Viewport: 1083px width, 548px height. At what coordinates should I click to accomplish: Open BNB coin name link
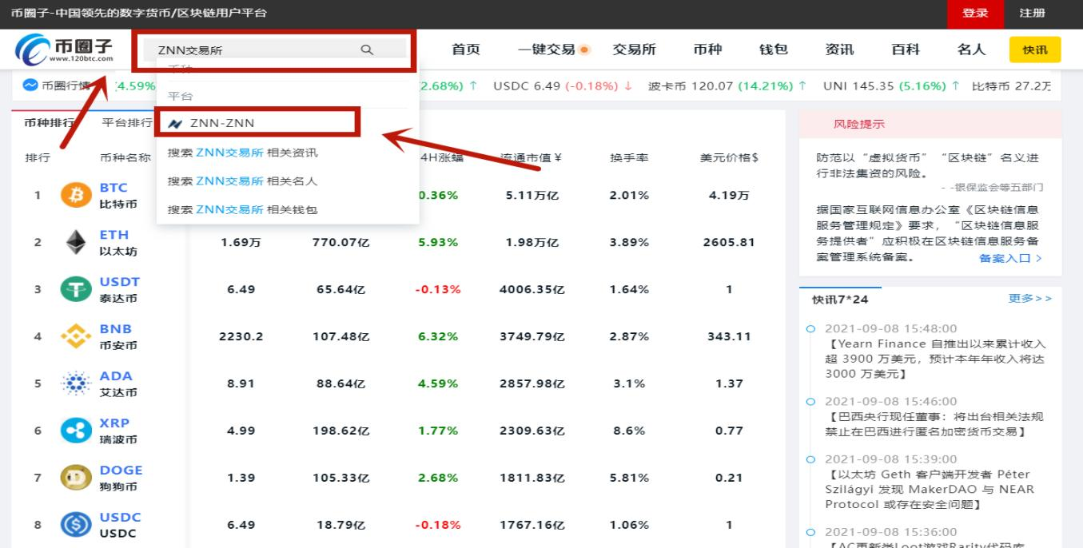tap(116, 329)
